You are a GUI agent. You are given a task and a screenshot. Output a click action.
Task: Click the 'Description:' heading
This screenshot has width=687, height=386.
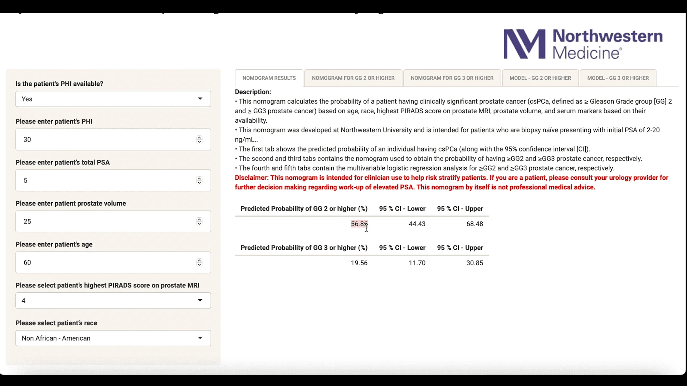(253, 92)
